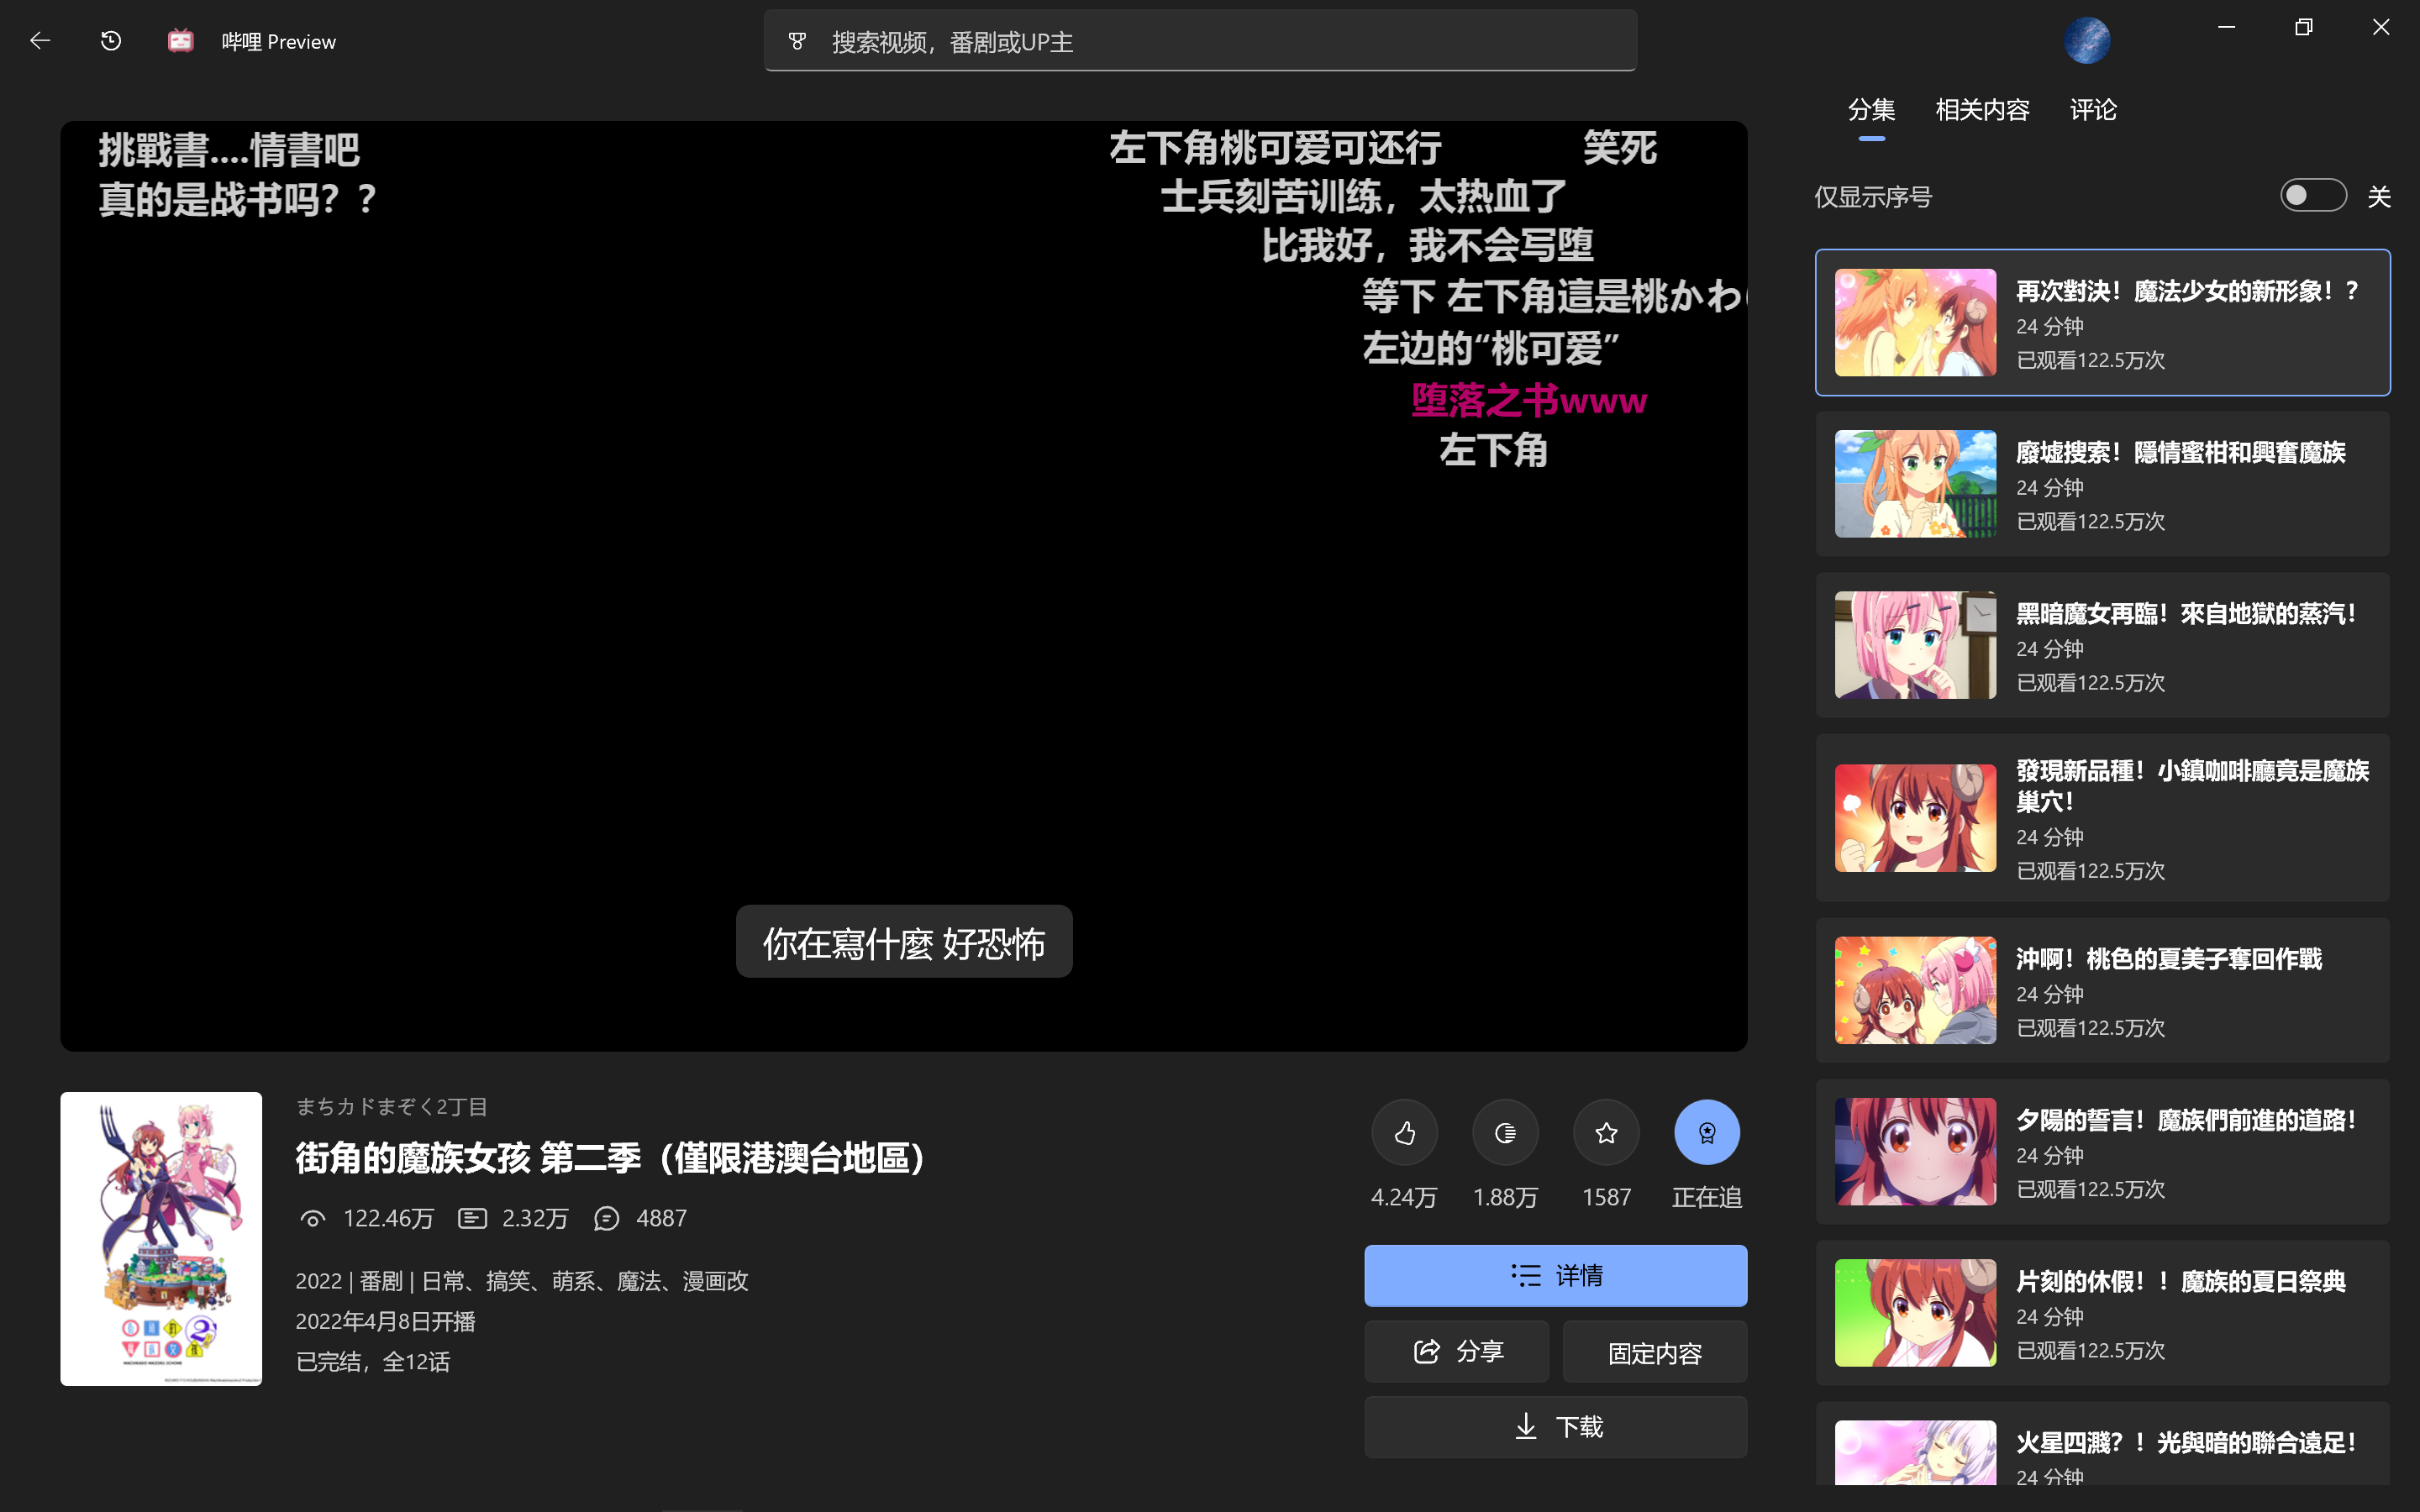
Task: Click the 固定内容 pin button
Action: tap(1654, 1351)
